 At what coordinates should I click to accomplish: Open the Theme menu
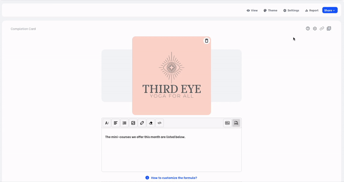coord(270,10)
